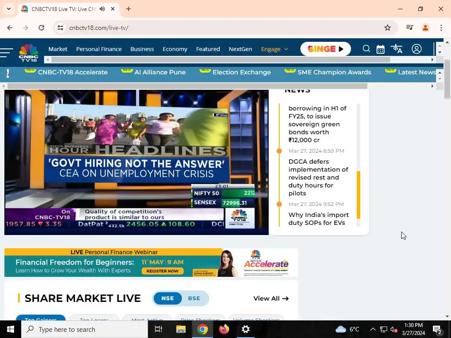Open Chrome three-dot menu
The height and width of the screenshot is (338, 451).
(x=441, y=28)
